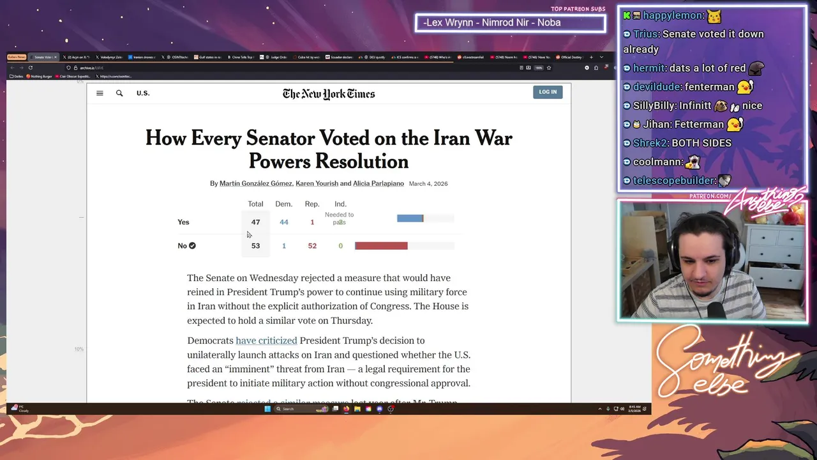Screen dimensions: 817x460
Task: Click the blue Yes votes bar
Action: 410,218
